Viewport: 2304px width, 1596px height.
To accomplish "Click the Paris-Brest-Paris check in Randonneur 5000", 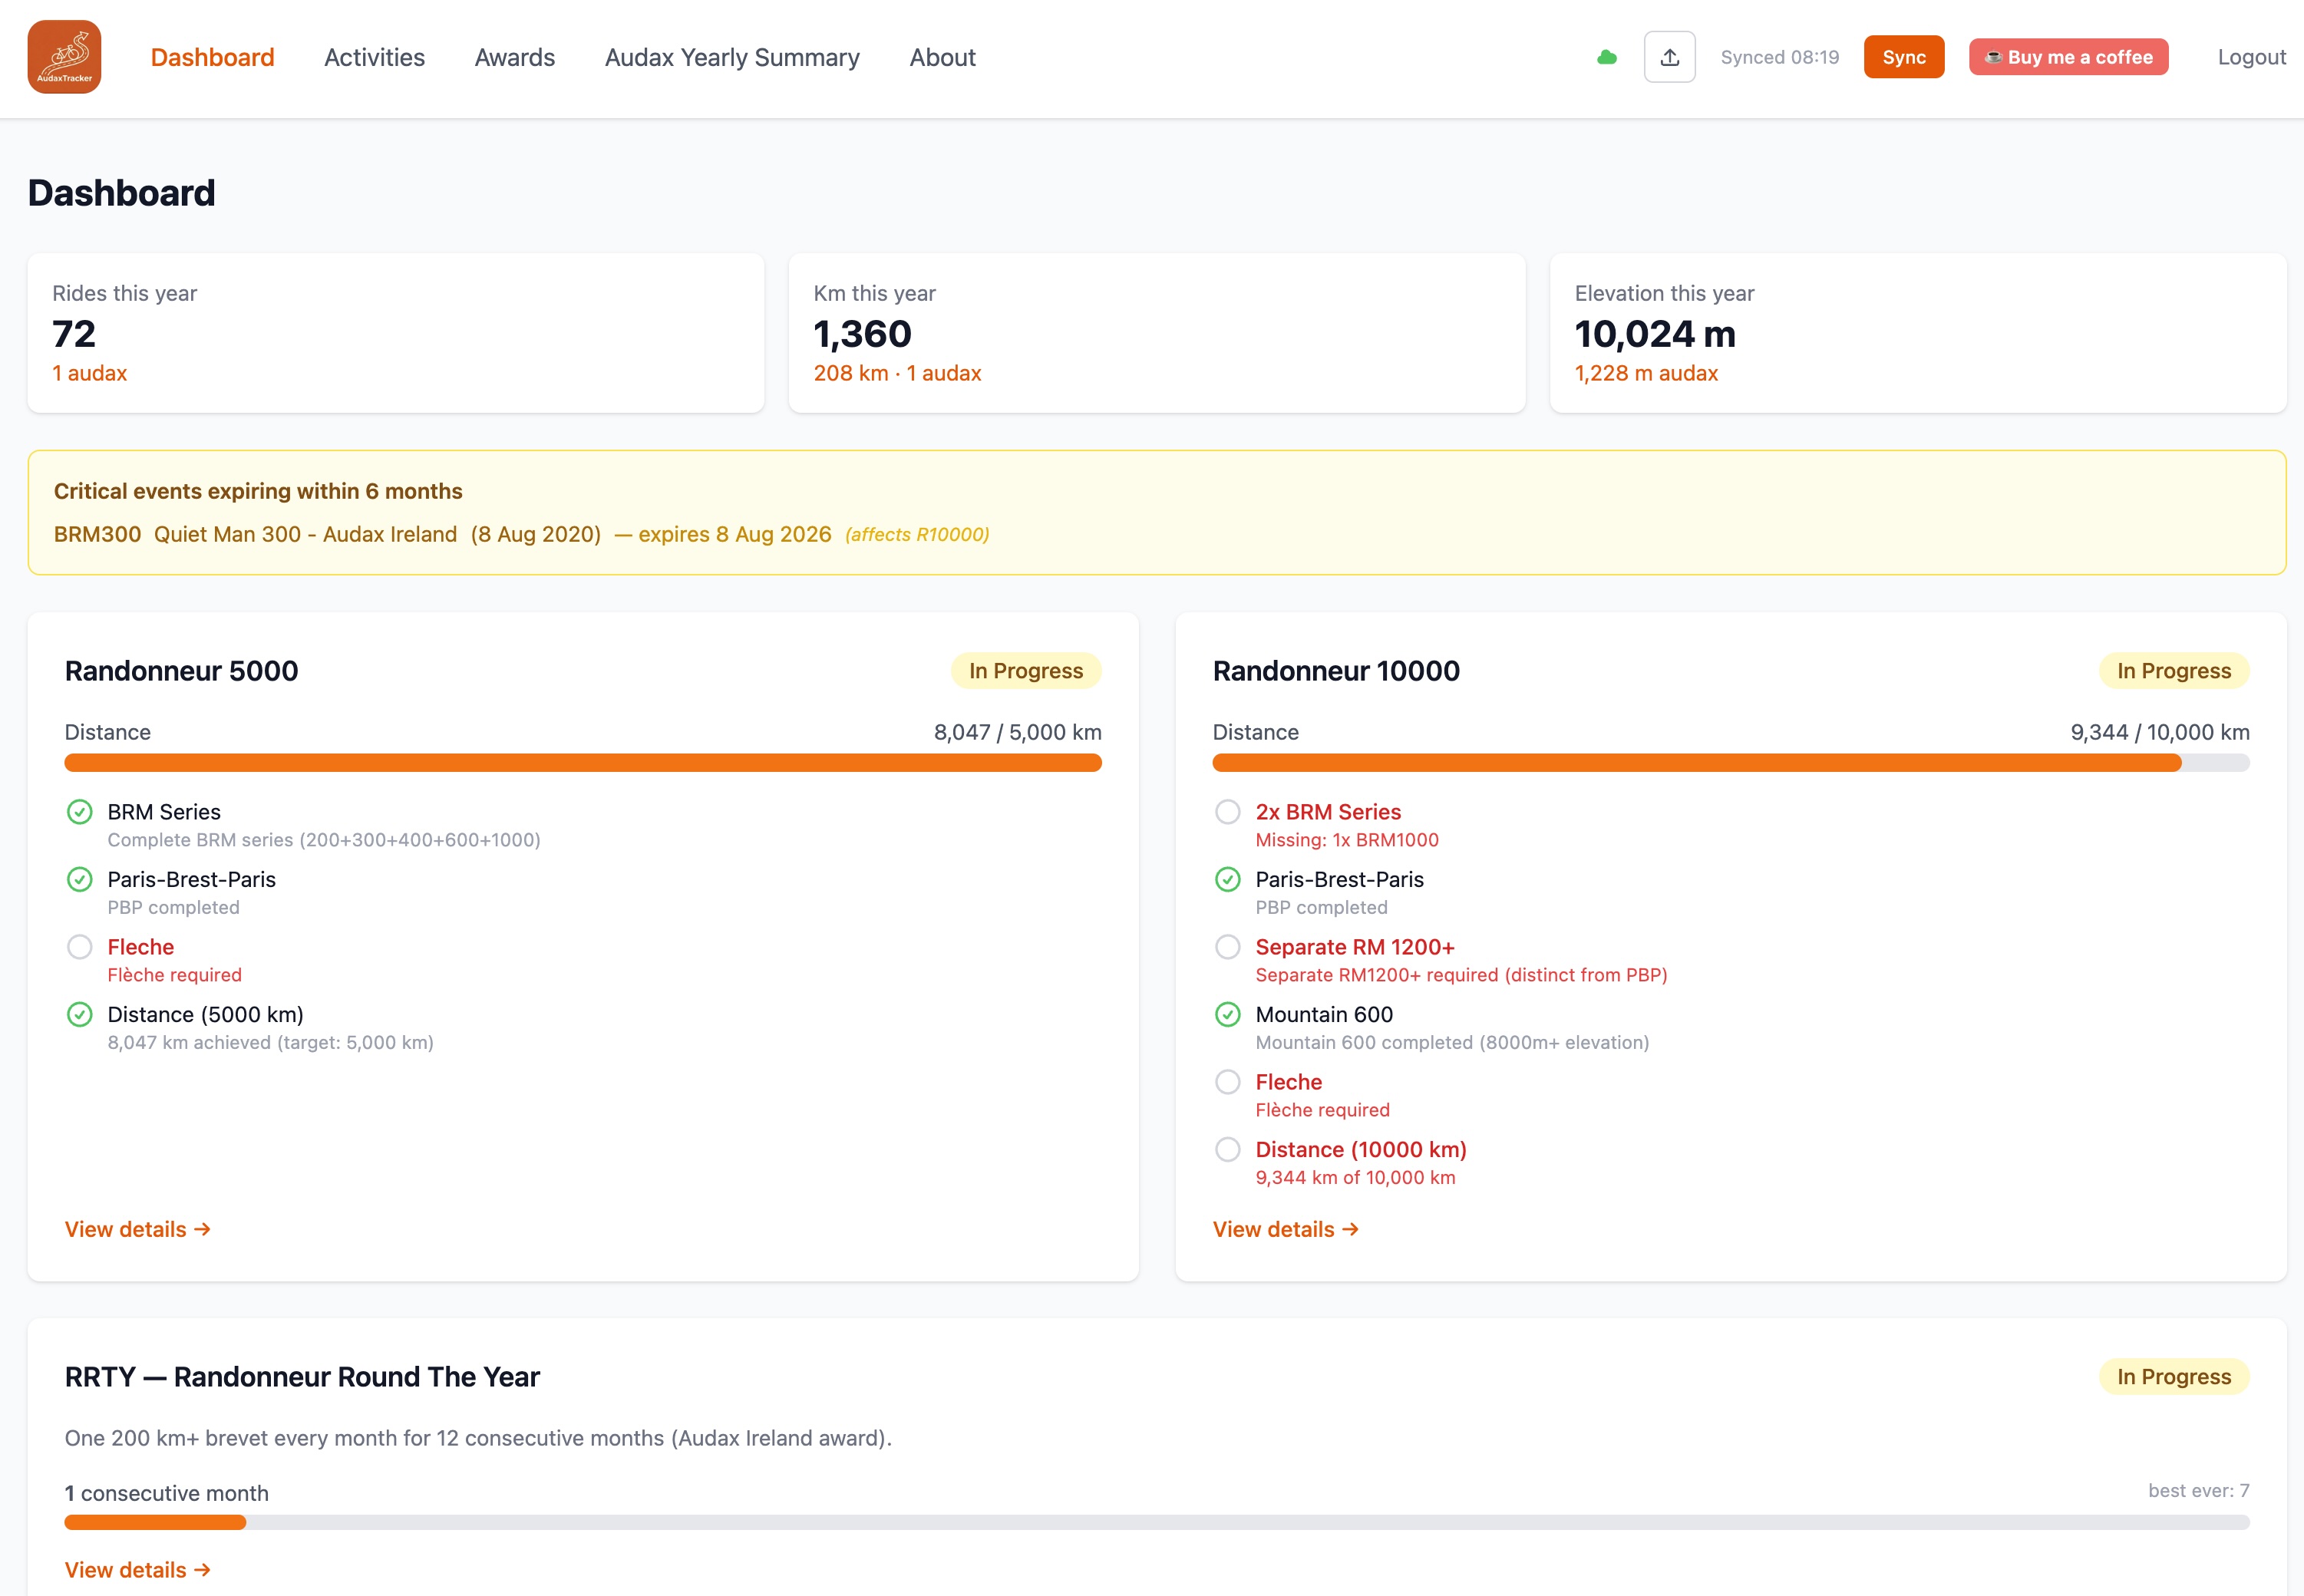I will click(80, 879).
